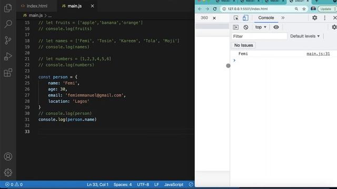This screenshot has width=337, height=189.
Task: Activate the DevTools inspect element picker
Action: [236, 18]
